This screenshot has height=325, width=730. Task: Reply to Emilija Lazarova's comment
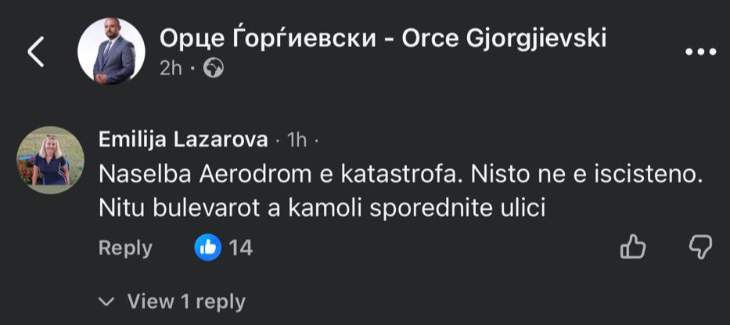click(125, 248)
